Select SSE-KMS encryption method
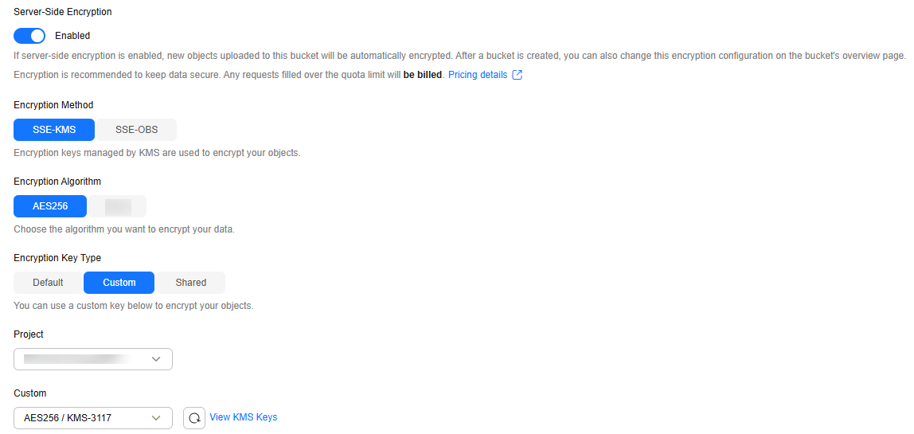This screenshot has height=434, width=914. click(x=53, y=130)
